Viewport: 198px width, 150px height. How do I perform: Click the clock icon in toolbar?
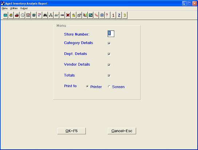(x=23, y=15)
